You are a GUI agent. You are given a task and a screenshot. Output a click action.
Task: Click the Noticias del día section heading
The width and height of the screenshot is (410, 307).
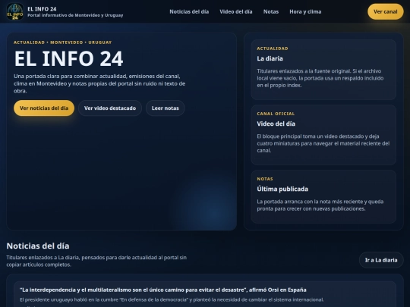coord(38,246)
